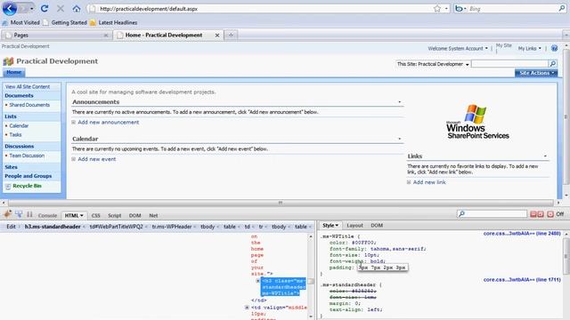Deactivate Firebug with the red power icon
Viewport: 570px width, 320px height.
550,214
